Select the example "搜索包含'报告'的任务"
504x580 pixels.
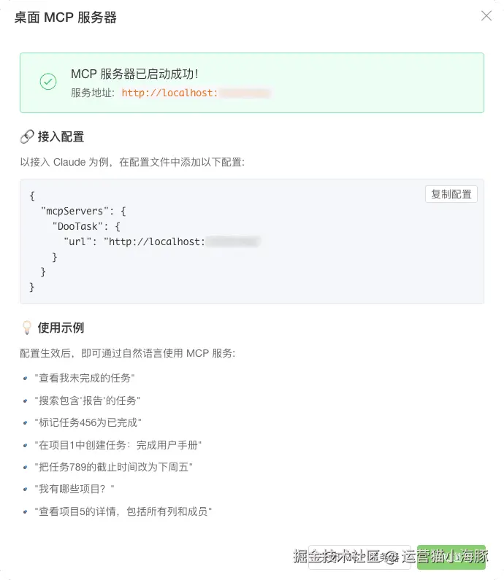pos(87,400)
